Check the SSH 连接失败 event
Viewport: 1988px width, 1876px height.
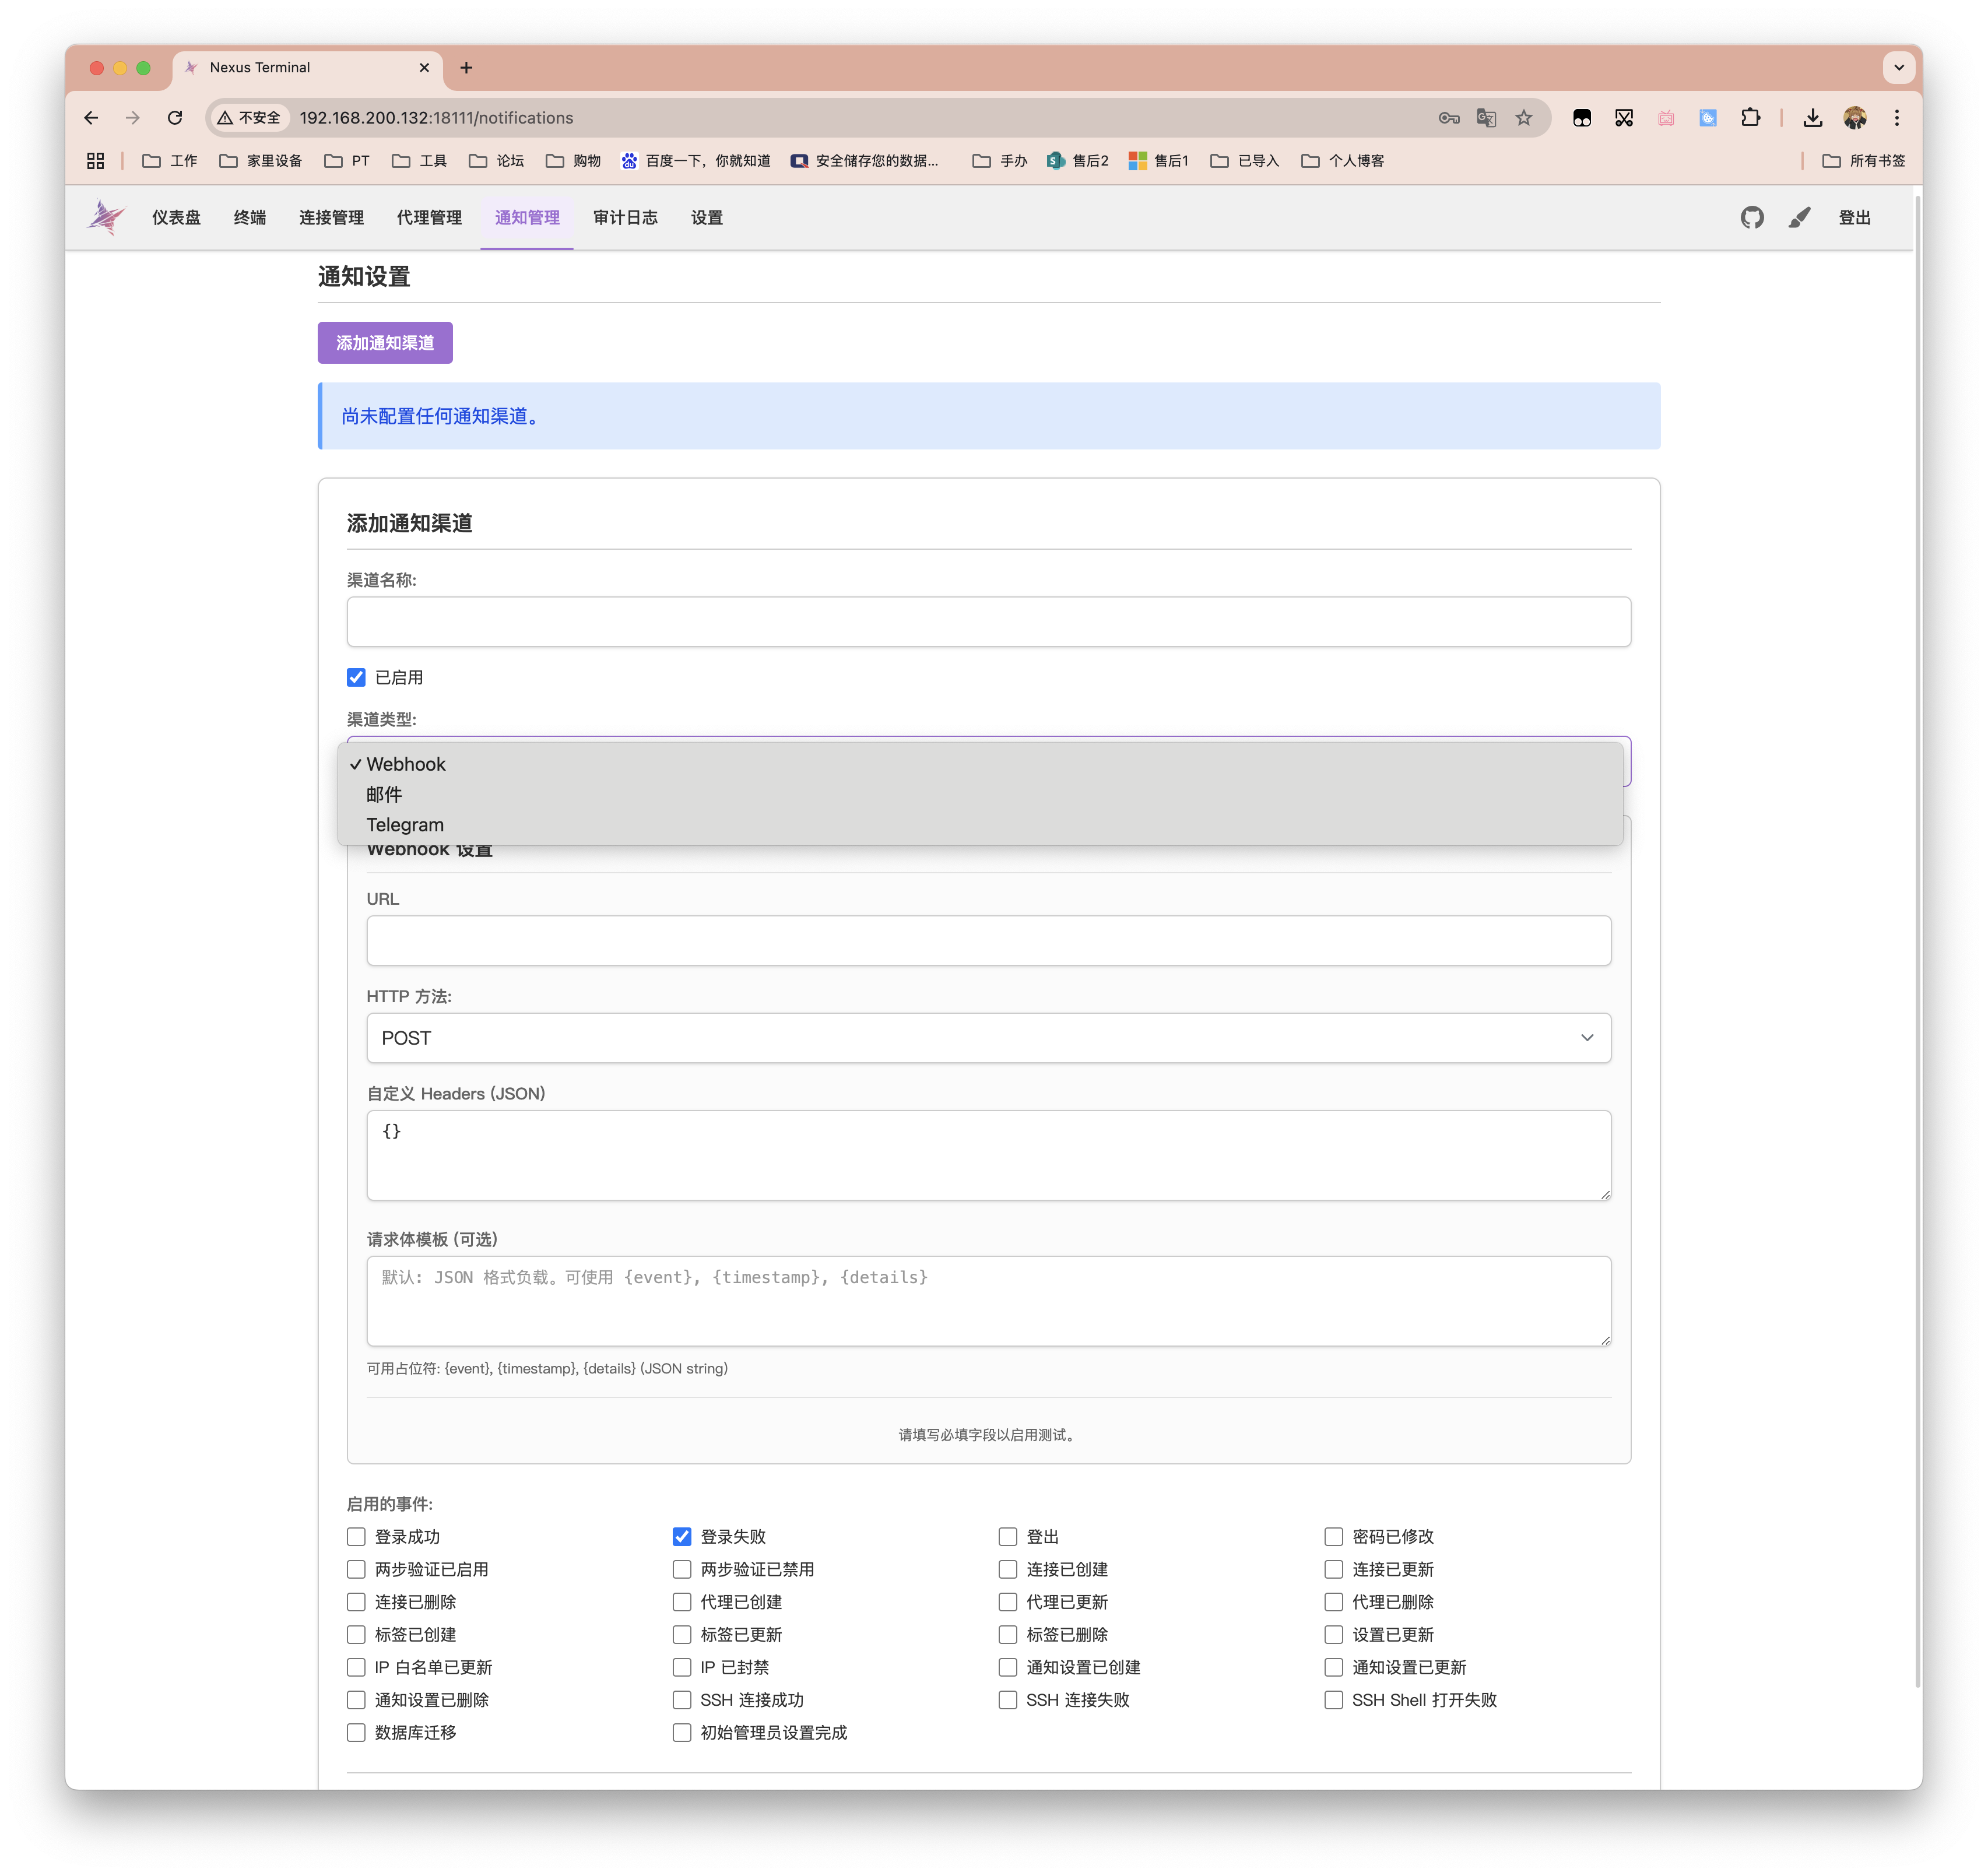click(1008, 1699)
